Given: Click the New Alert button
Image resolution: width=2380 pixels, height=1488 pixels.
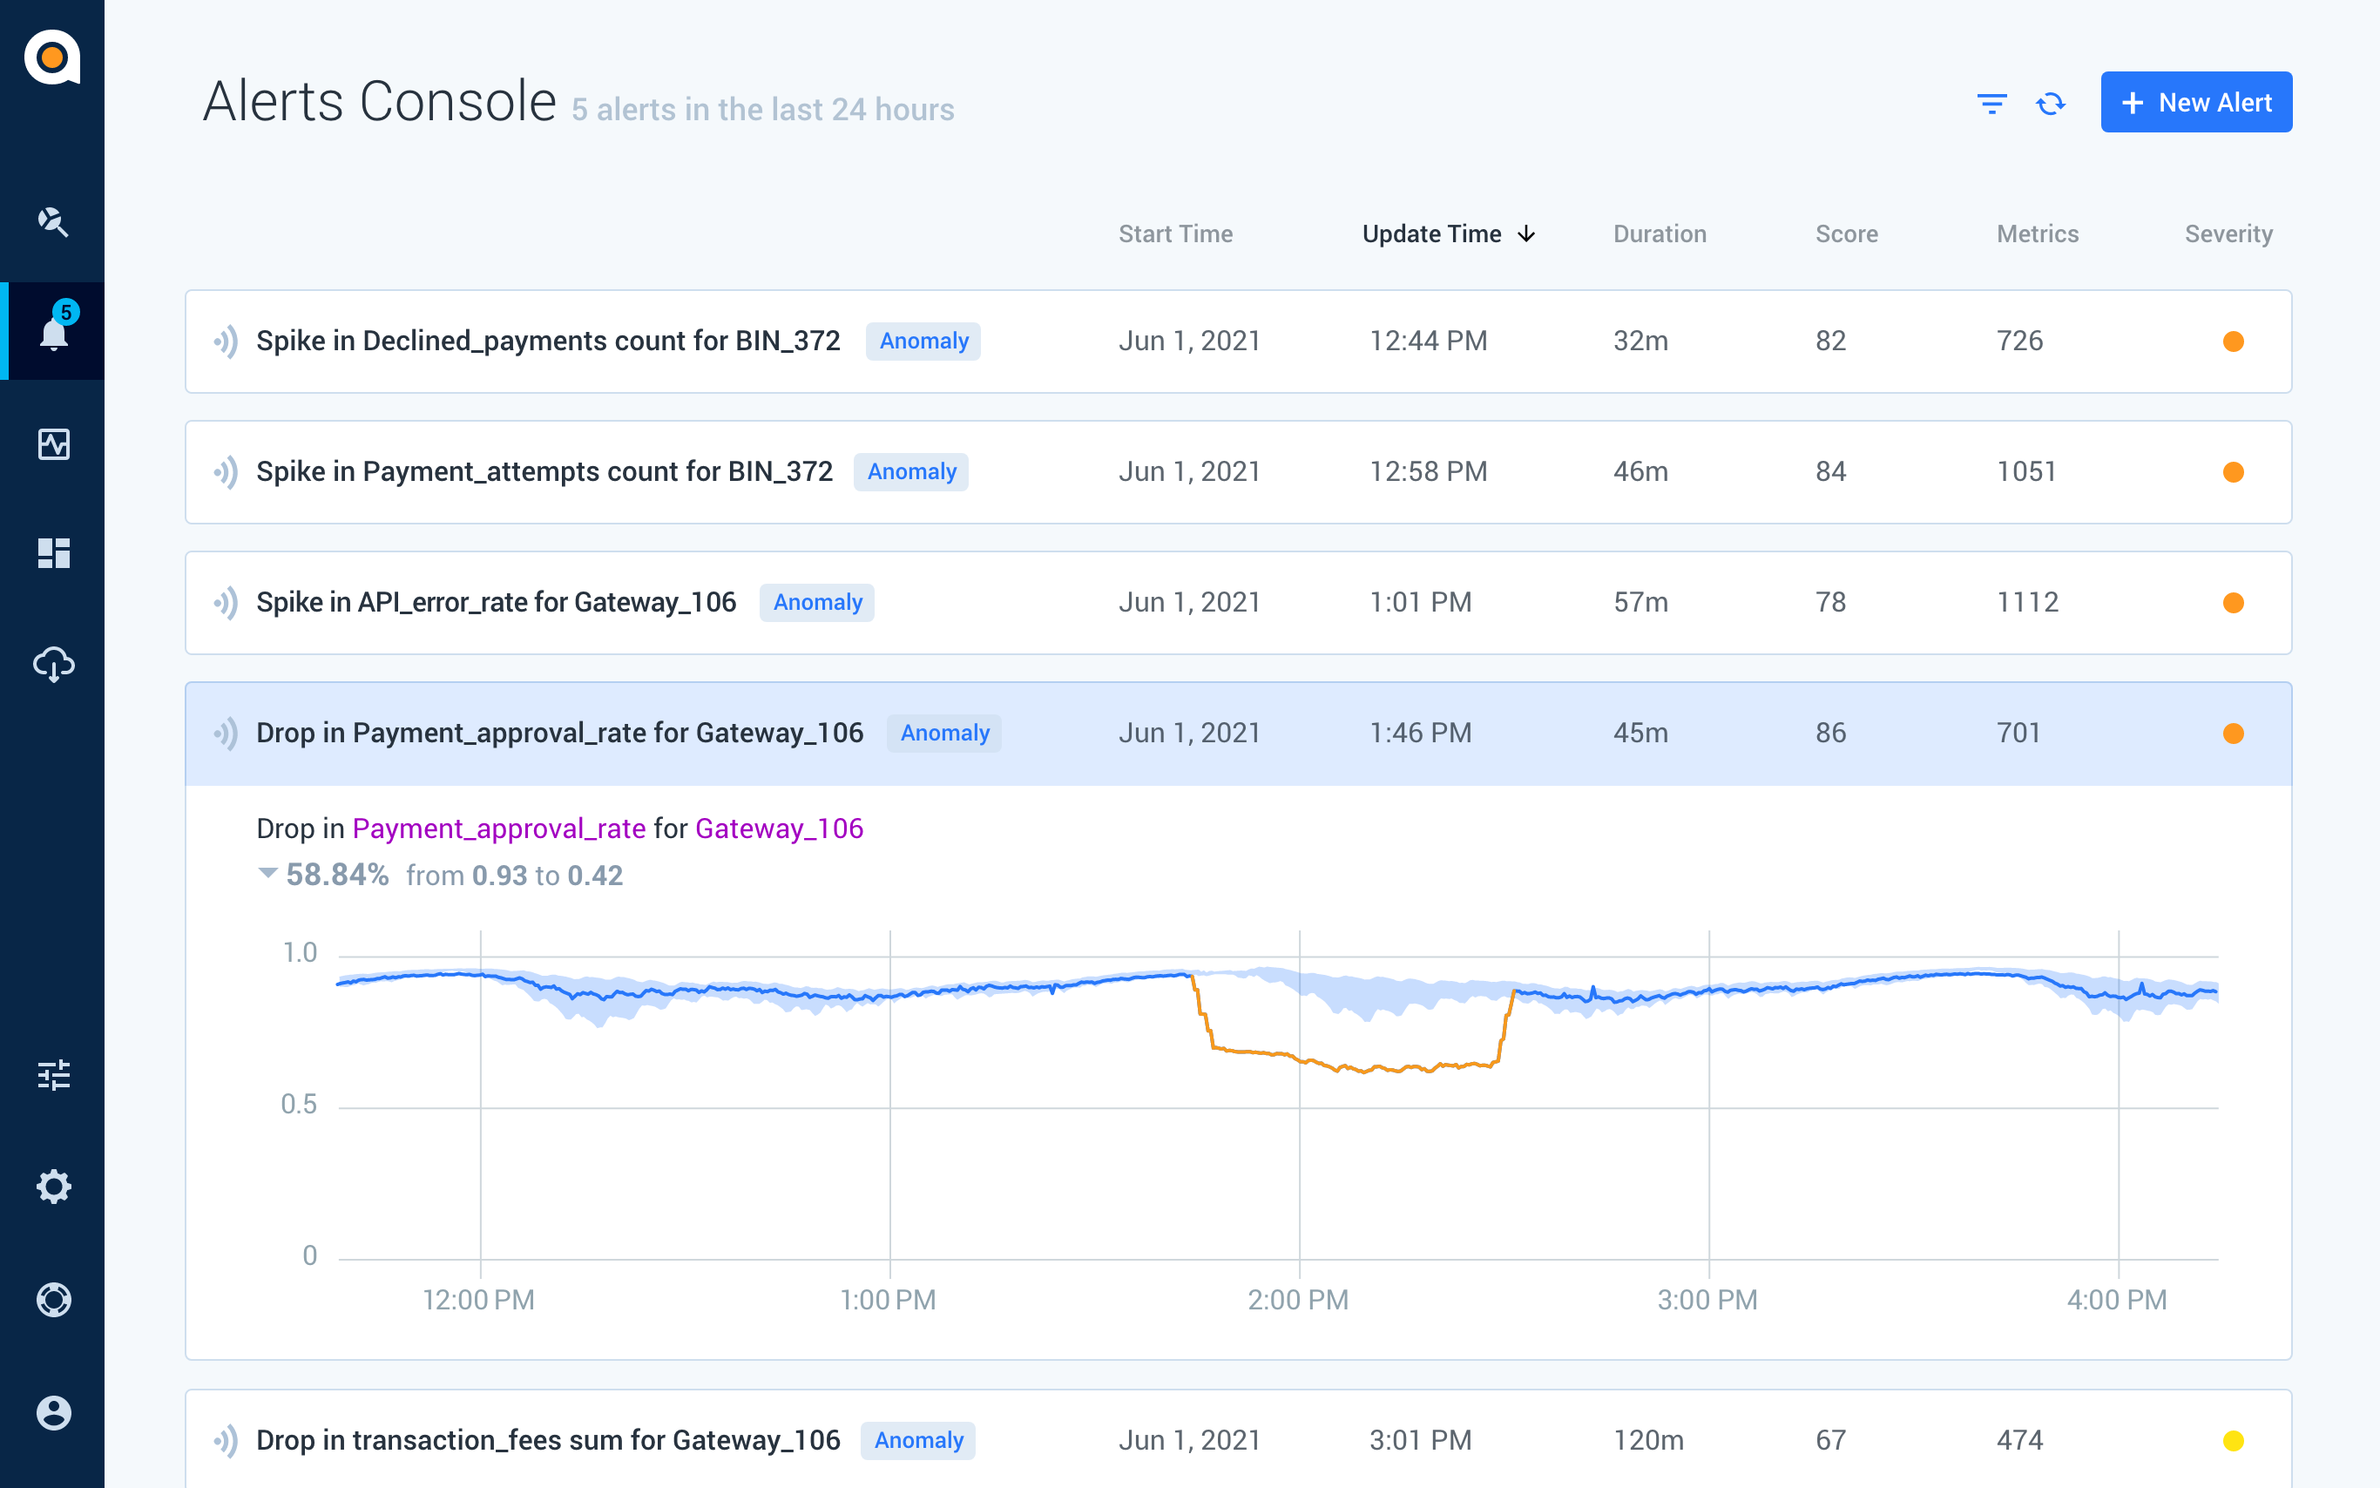Looking at the screenshot, I should click(x=2195, y=102).
